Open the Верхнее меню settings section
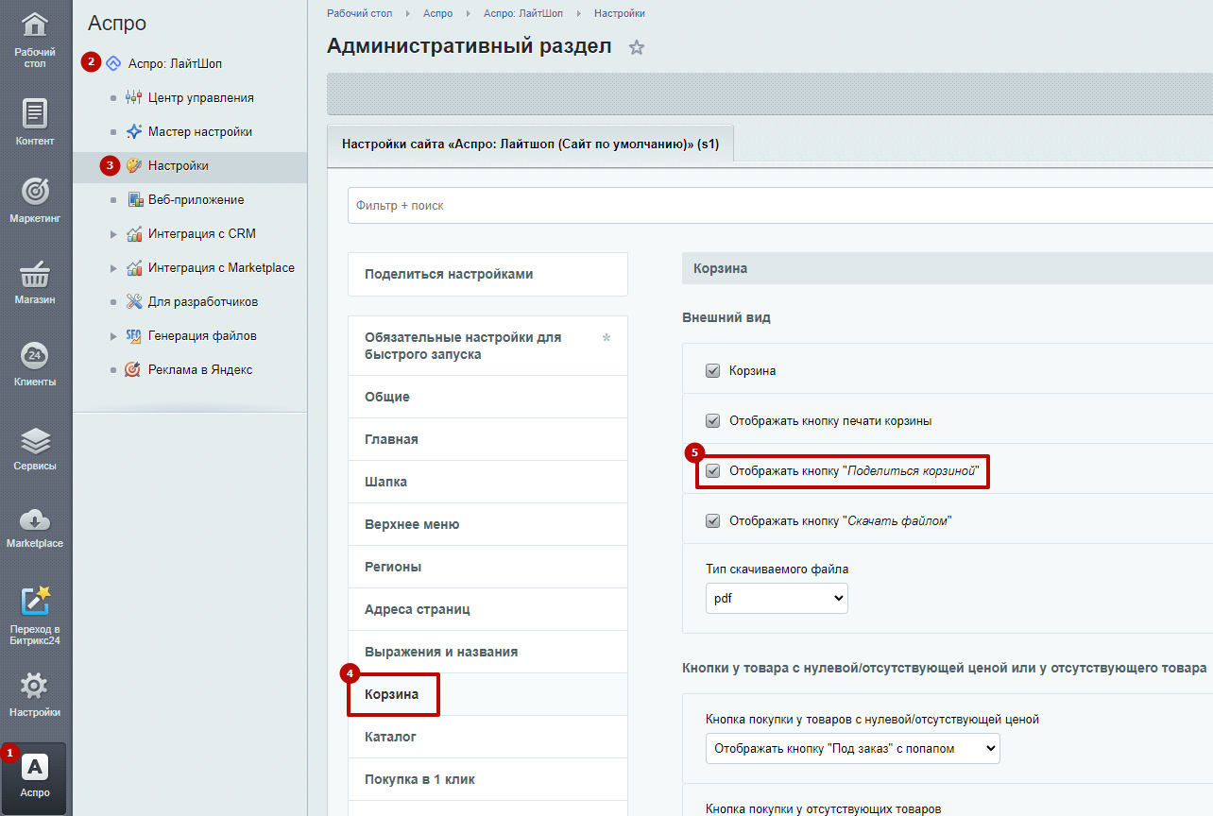 [x=487, y=524]
